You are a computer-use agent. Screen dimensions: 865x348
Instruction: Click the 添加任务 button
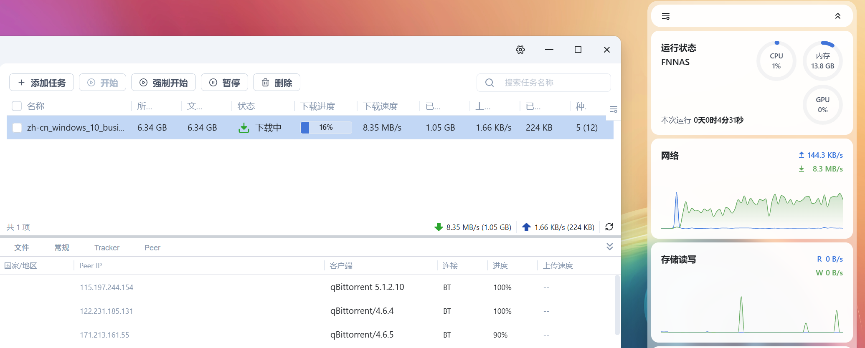coord(42,83)
